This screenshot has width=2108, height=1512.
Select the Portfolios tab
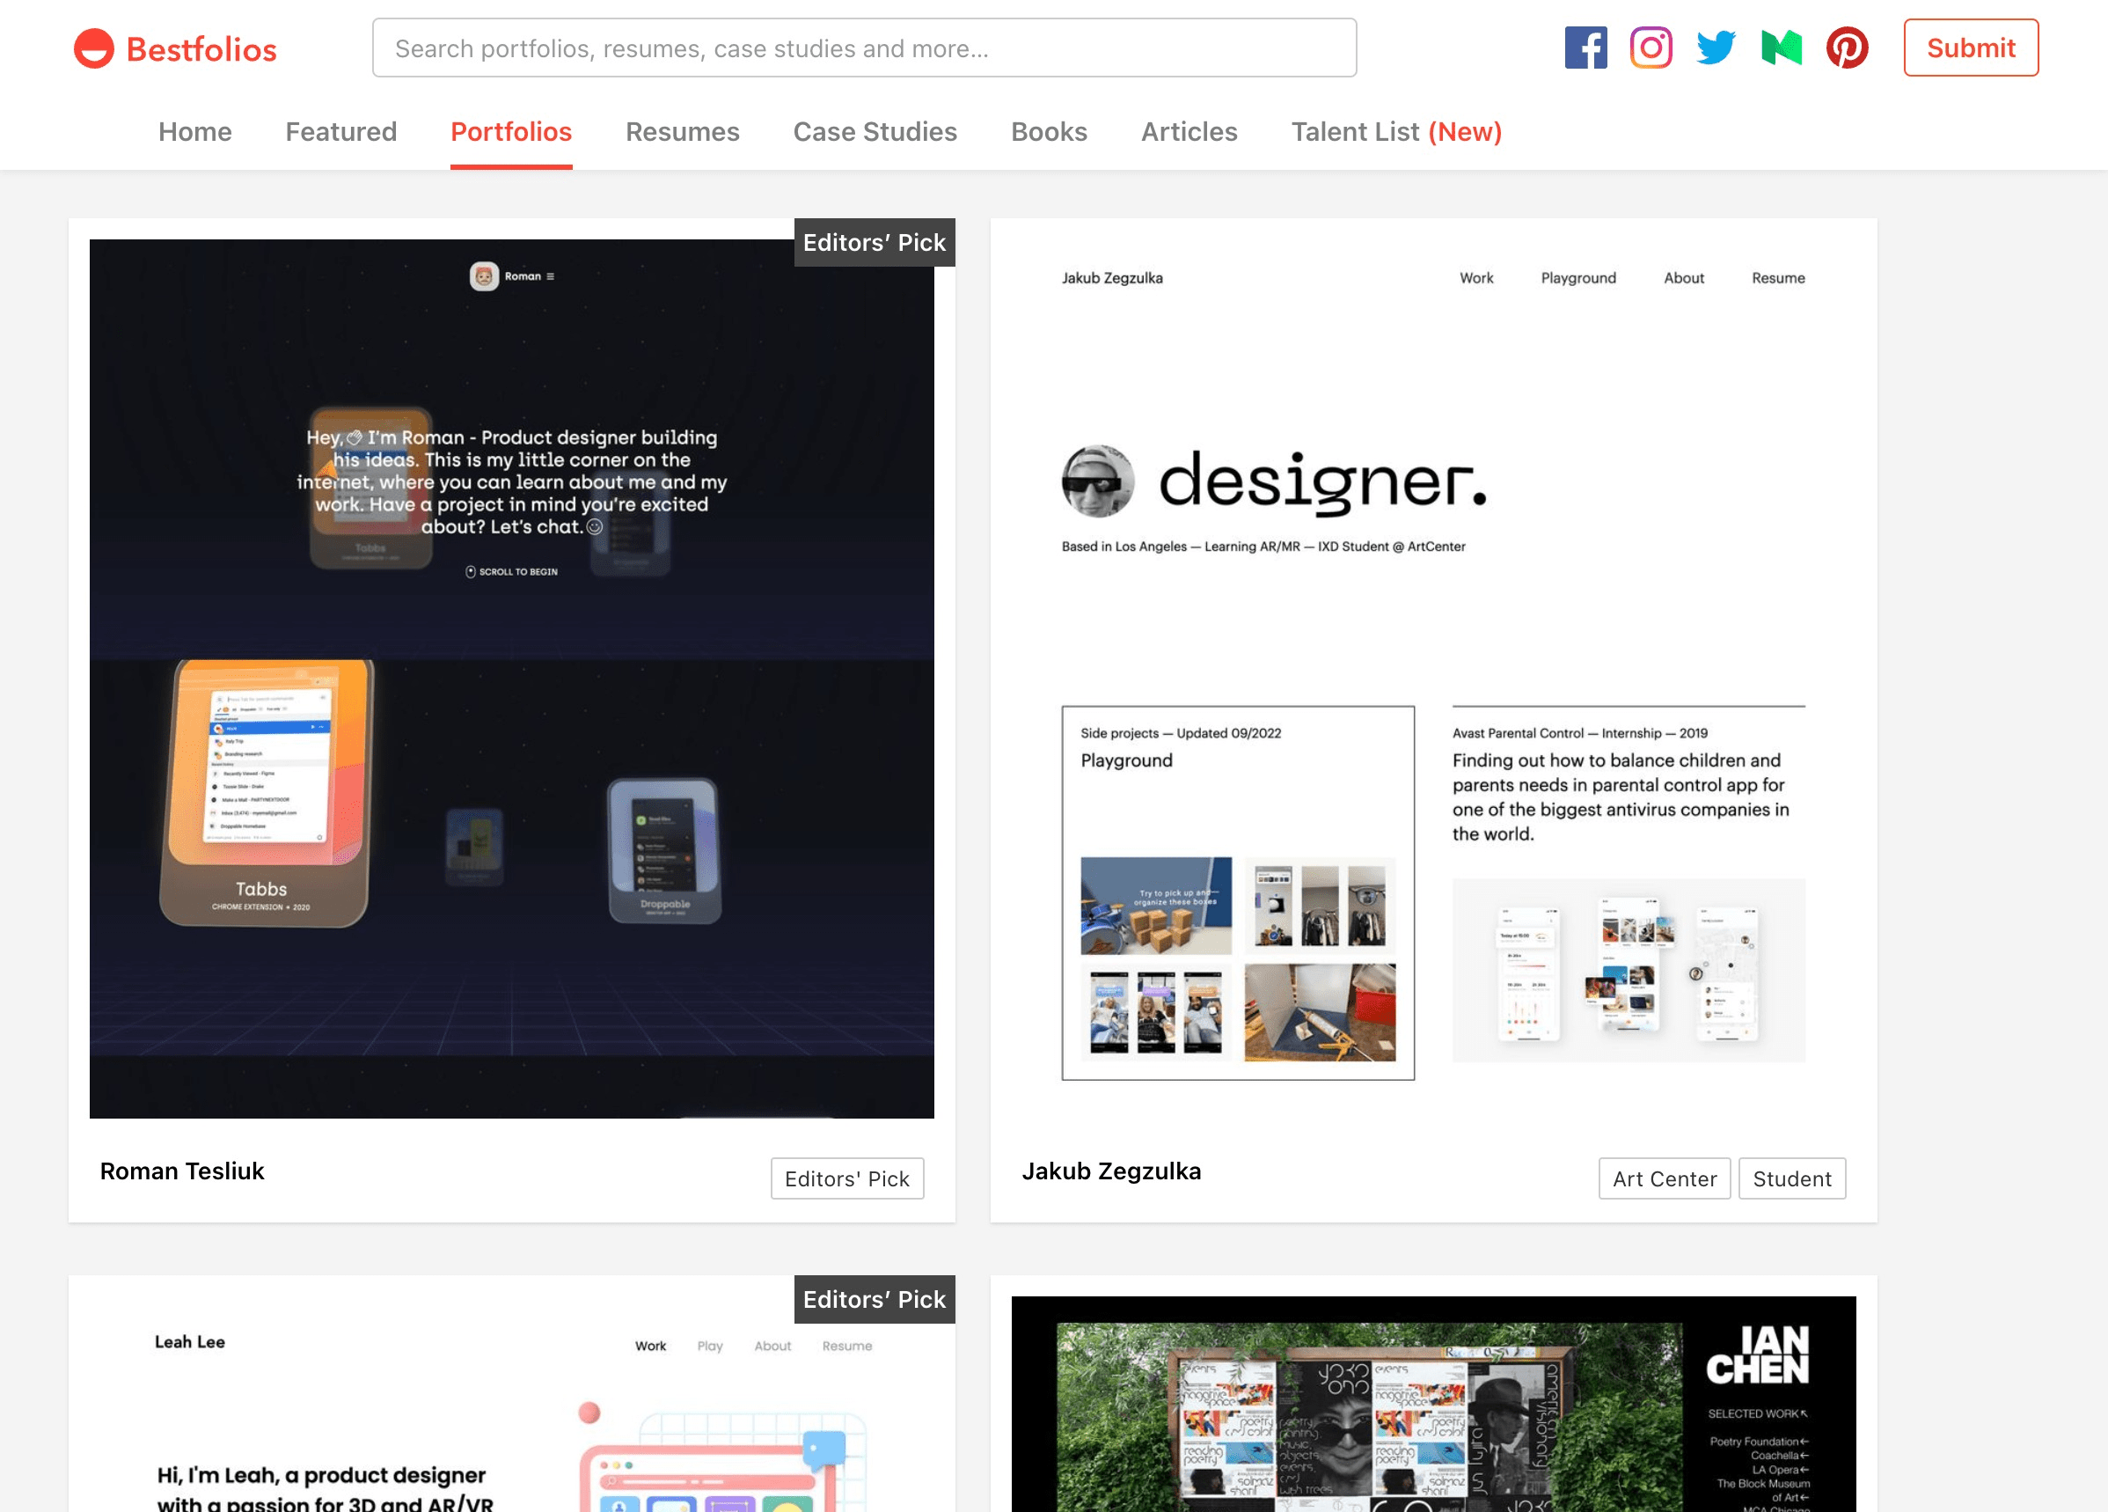(511, 132)
